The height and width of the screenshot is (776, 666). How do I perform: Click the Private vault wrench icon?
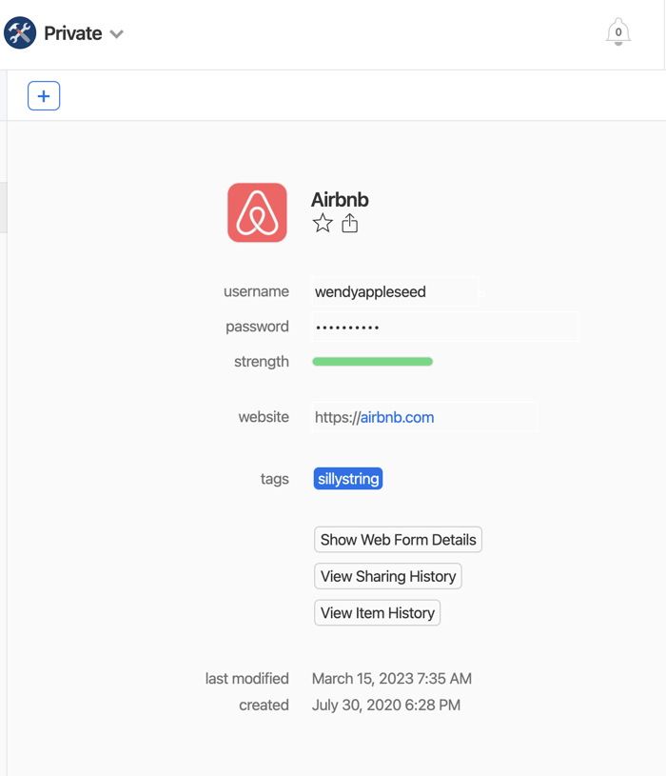coord(20,33)
